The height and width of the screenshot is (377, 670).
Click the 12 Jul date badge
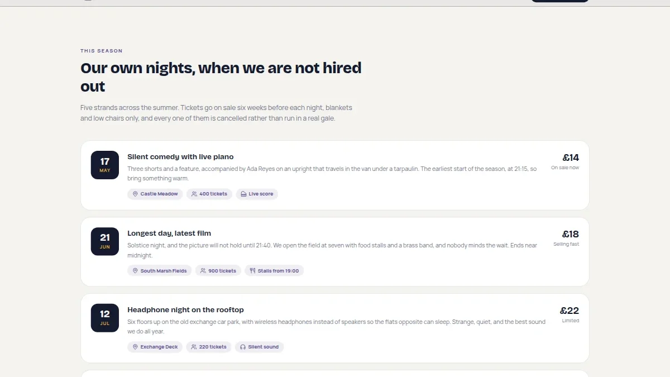(105, 318)
